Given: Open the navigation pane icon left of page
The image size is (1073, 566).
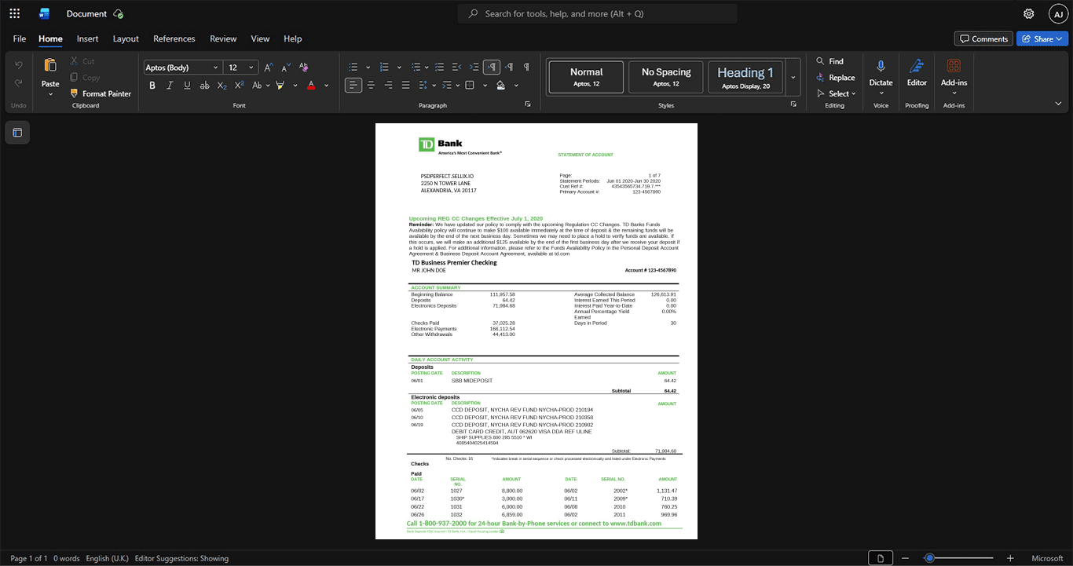Looking at the screenshot, I should click(x=17, y=133).
